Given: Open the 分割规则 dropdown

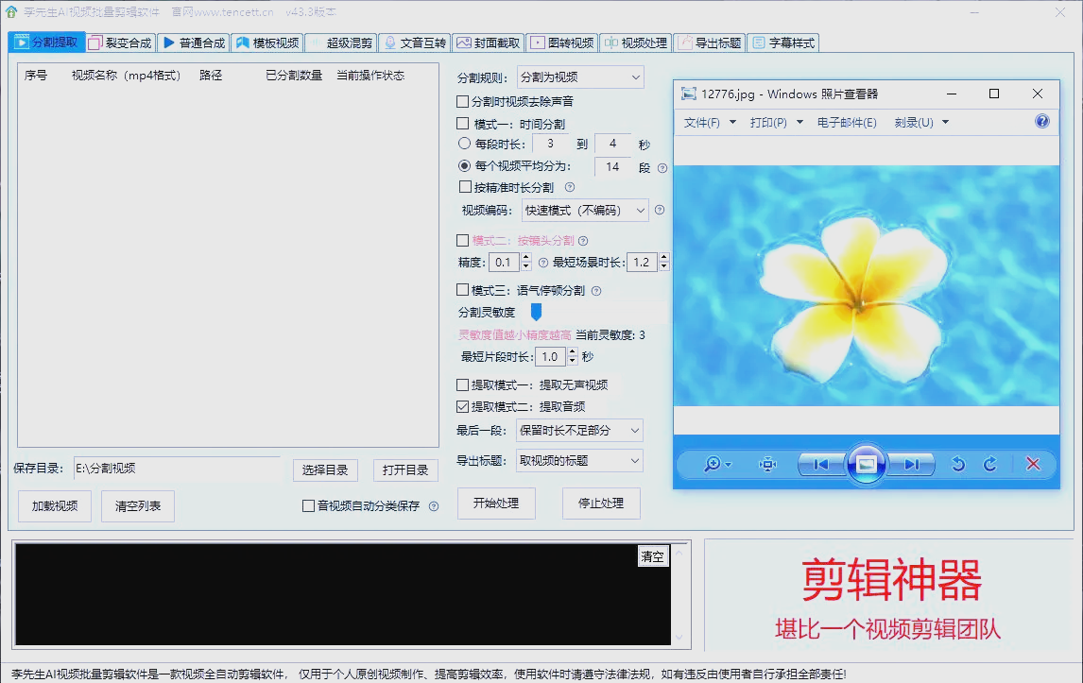Looking at the screenshot, I should pyautogui.click(x=580, y=77).
